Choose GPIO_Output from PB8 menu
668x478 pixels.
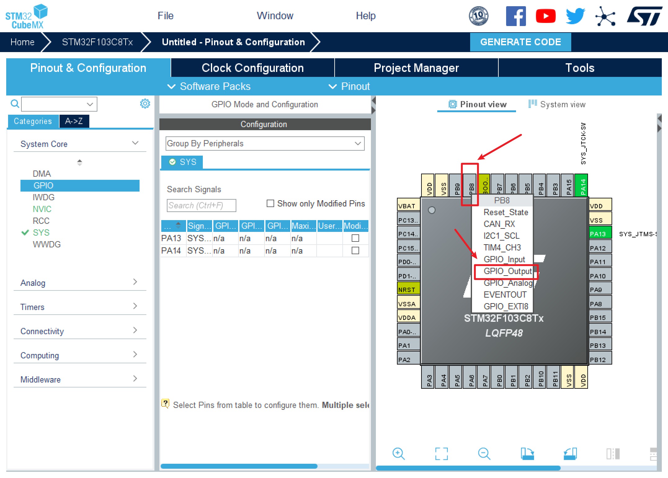[x=507, y=271]
